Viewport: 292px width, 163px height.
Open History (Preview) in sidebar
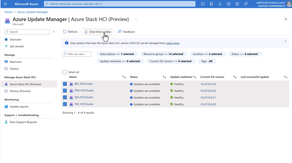click(x=20, y=91)
